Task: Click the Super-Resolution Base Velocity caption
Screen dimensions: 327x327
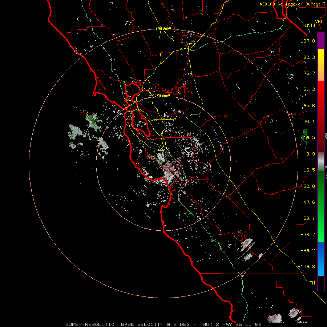Action: [163, 324]
